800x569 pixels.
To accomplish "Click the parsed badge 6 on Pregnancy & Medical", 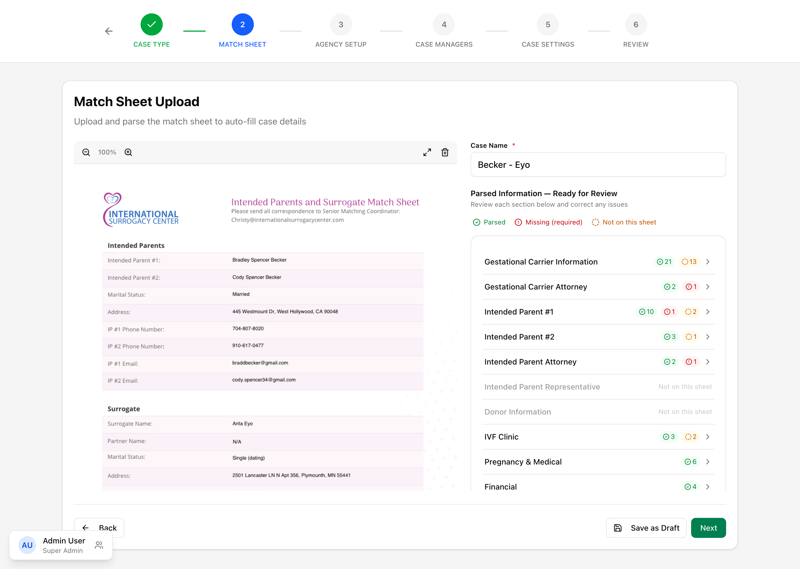I will coord(691,462).
